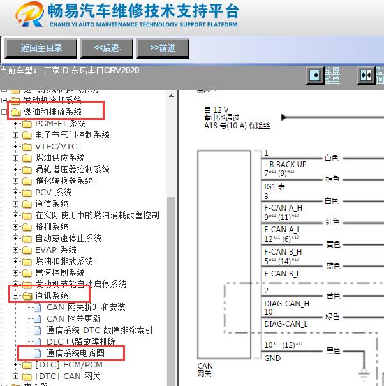Screen dimensions: 384x386
Task: Click the GND terminal label in diagram
Action: (272, 358)
